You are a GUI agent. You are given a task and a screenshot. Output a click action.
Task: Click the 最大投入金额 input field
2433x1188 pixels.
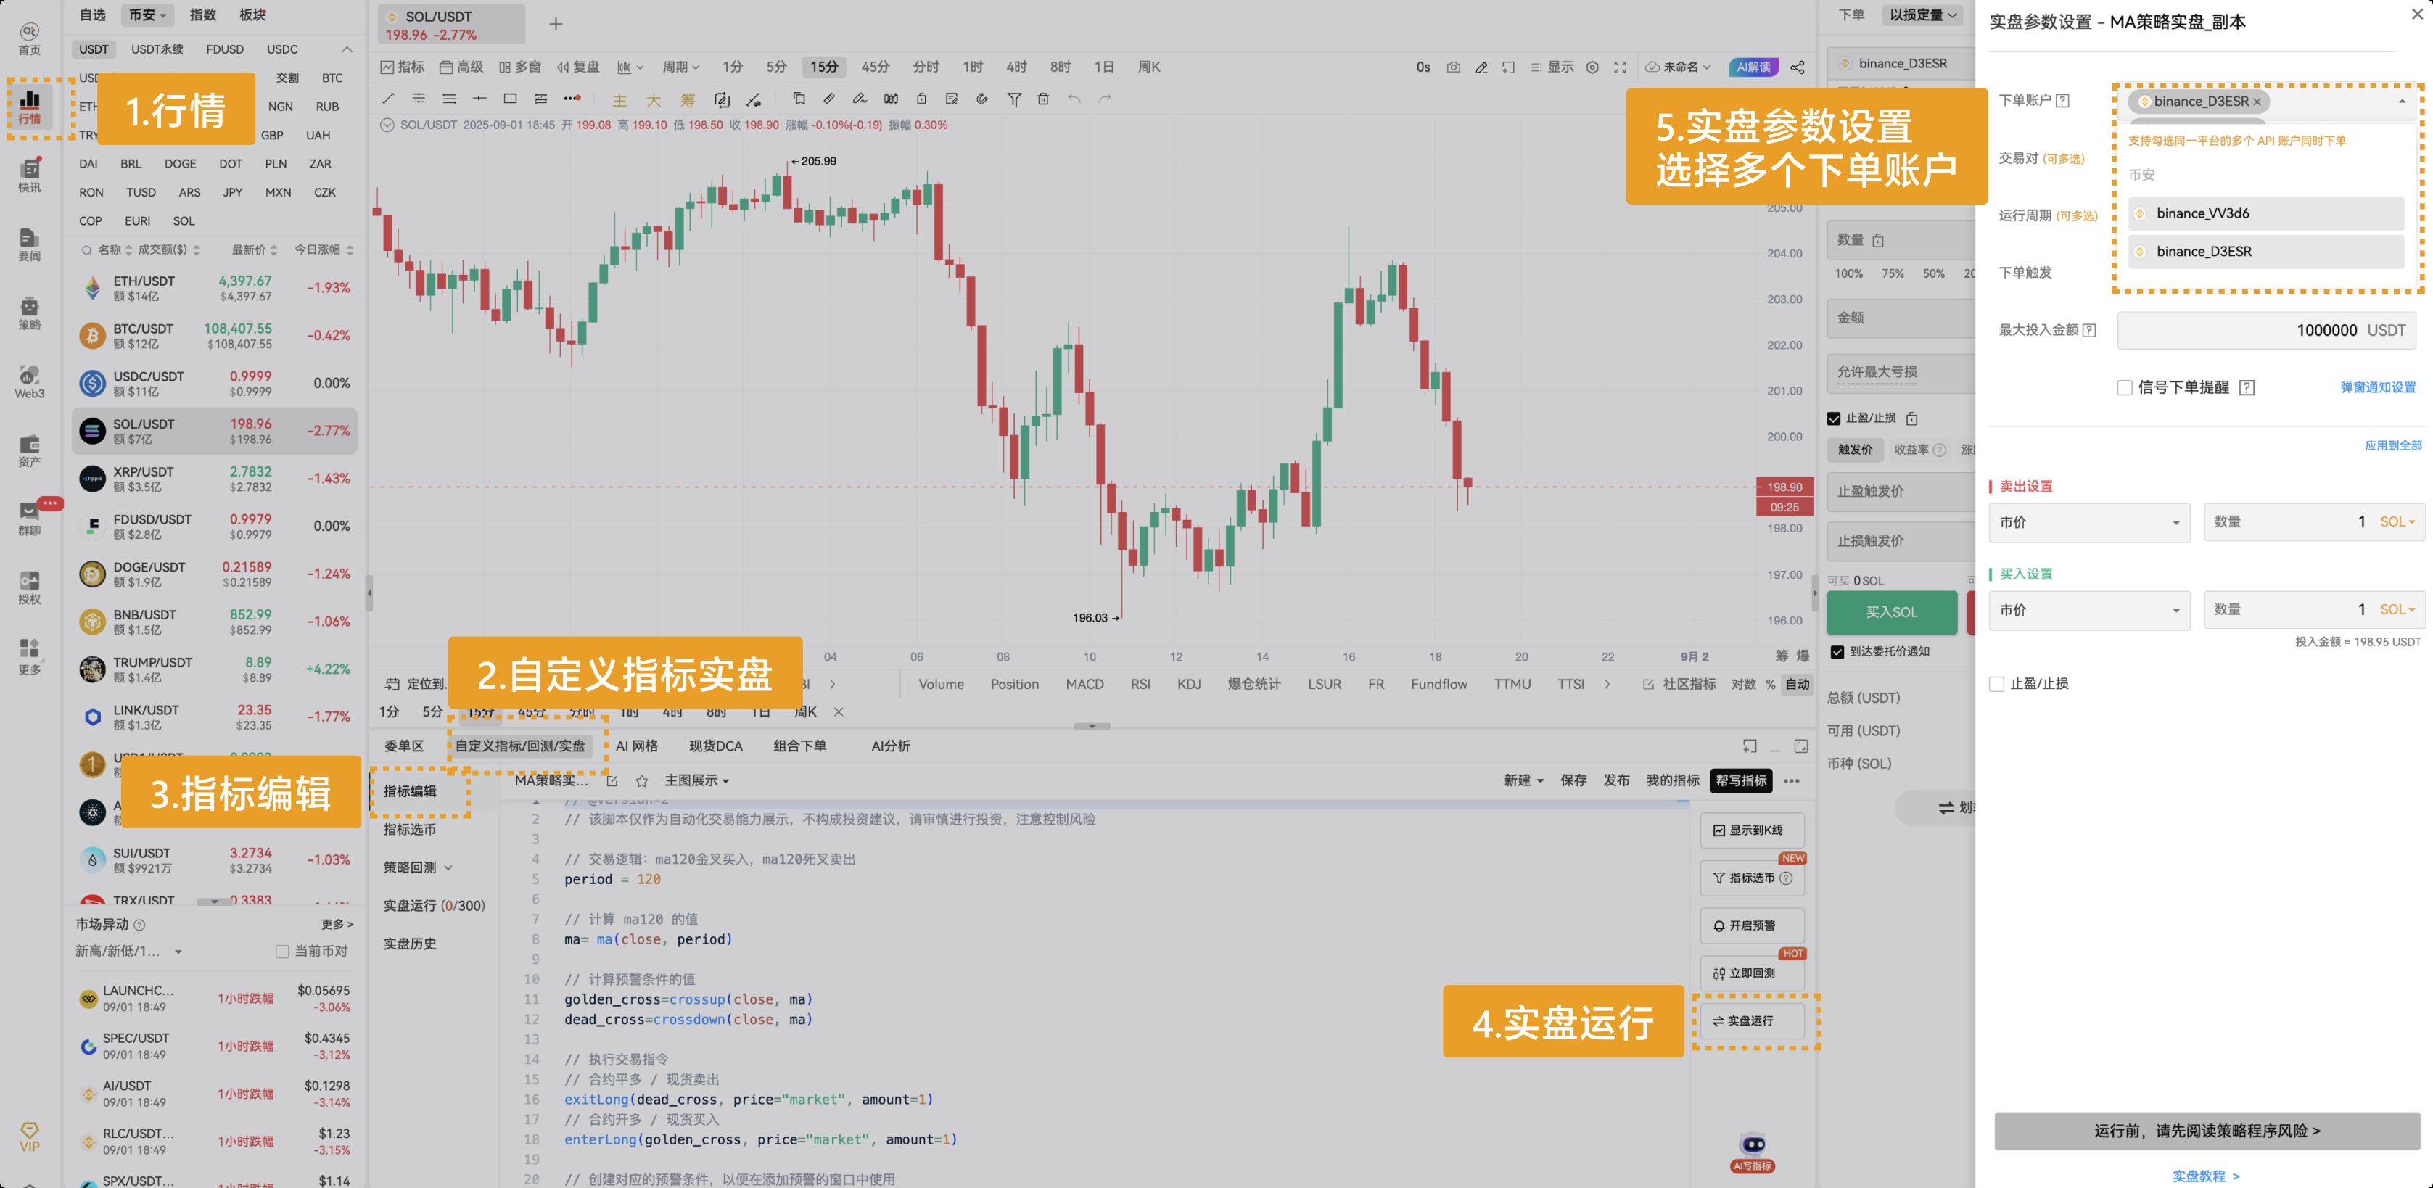tap(2266, 331)
